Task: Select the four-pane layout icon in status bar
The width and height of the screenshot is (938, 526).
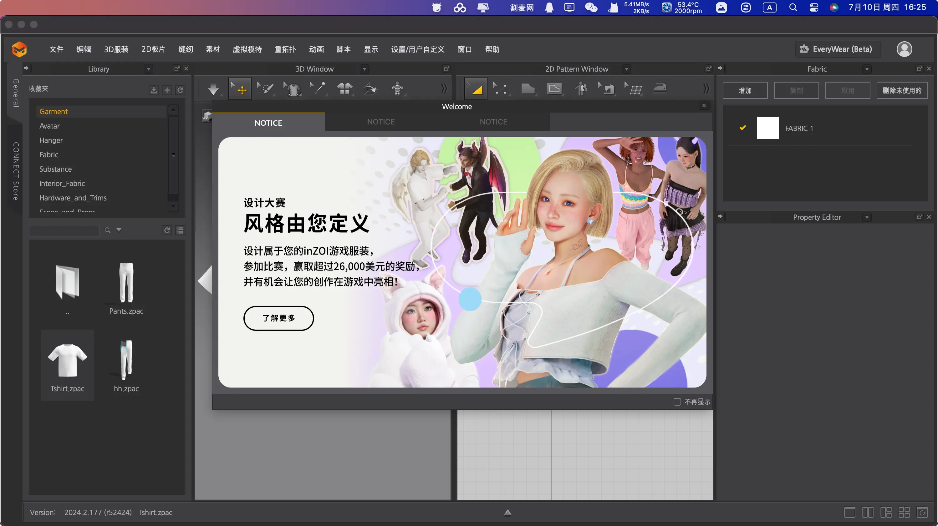Action: [x=904, y=513]
